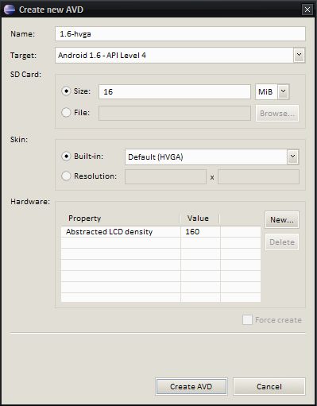Click the Value column header

pos(199,218)
